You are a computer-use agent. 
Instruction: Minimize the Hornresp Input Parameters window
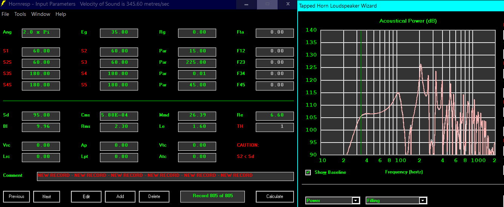click(x=246, y=4)
